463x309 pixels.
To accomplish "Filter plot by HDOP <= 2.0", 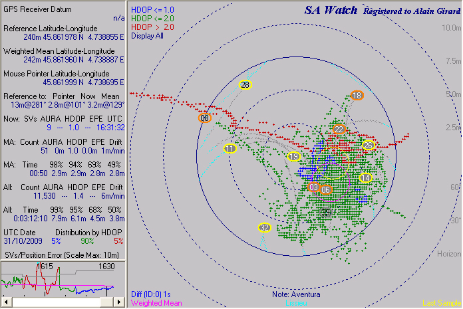I will 152,19.
